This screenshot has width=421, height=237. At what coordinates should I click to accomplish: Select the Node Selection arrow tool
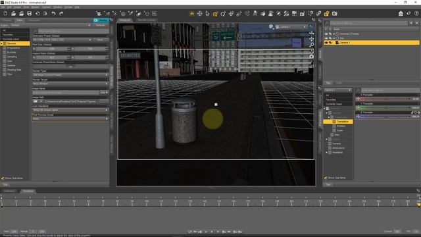point(207,13)
